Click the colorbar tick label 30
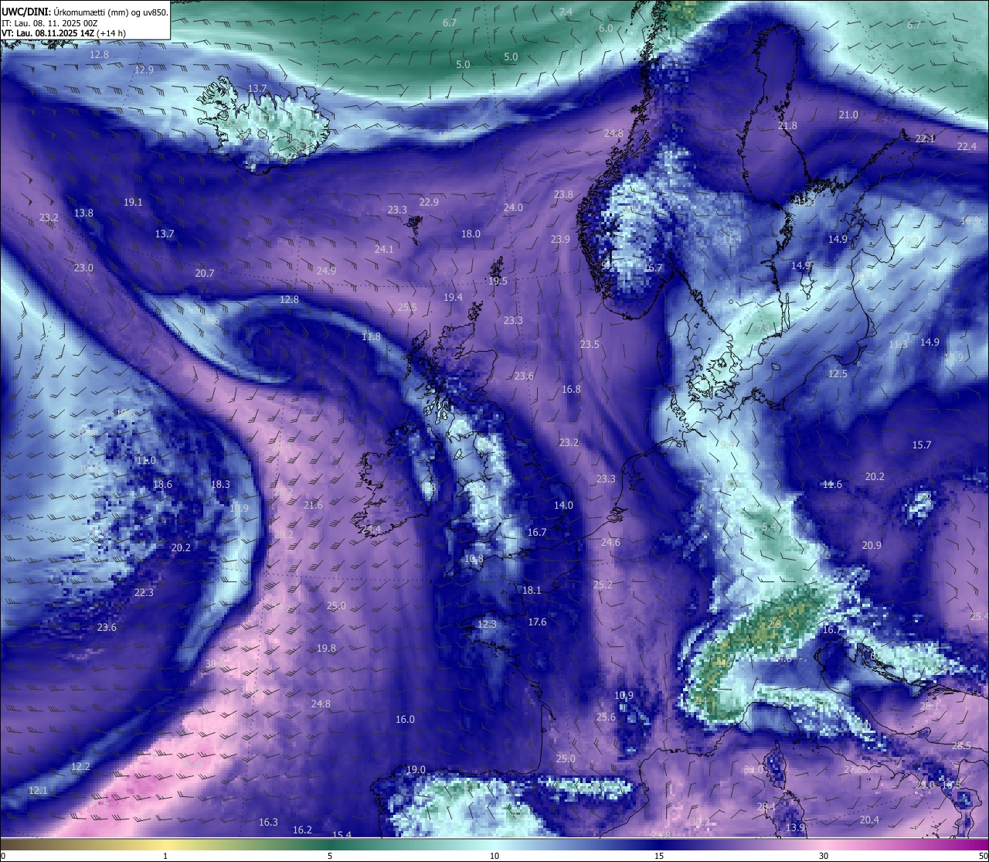Image resolution: width=989 pixels, height=862 pixels. click(x=824, y=856)
